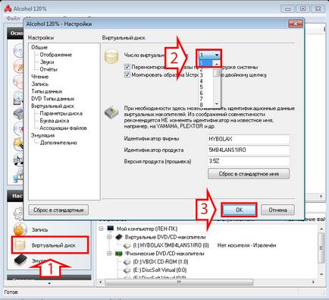The height and width of the screenshot is (300, 329).
Task: Select Чтение in the settings tree
Action: tap(40, 77)
